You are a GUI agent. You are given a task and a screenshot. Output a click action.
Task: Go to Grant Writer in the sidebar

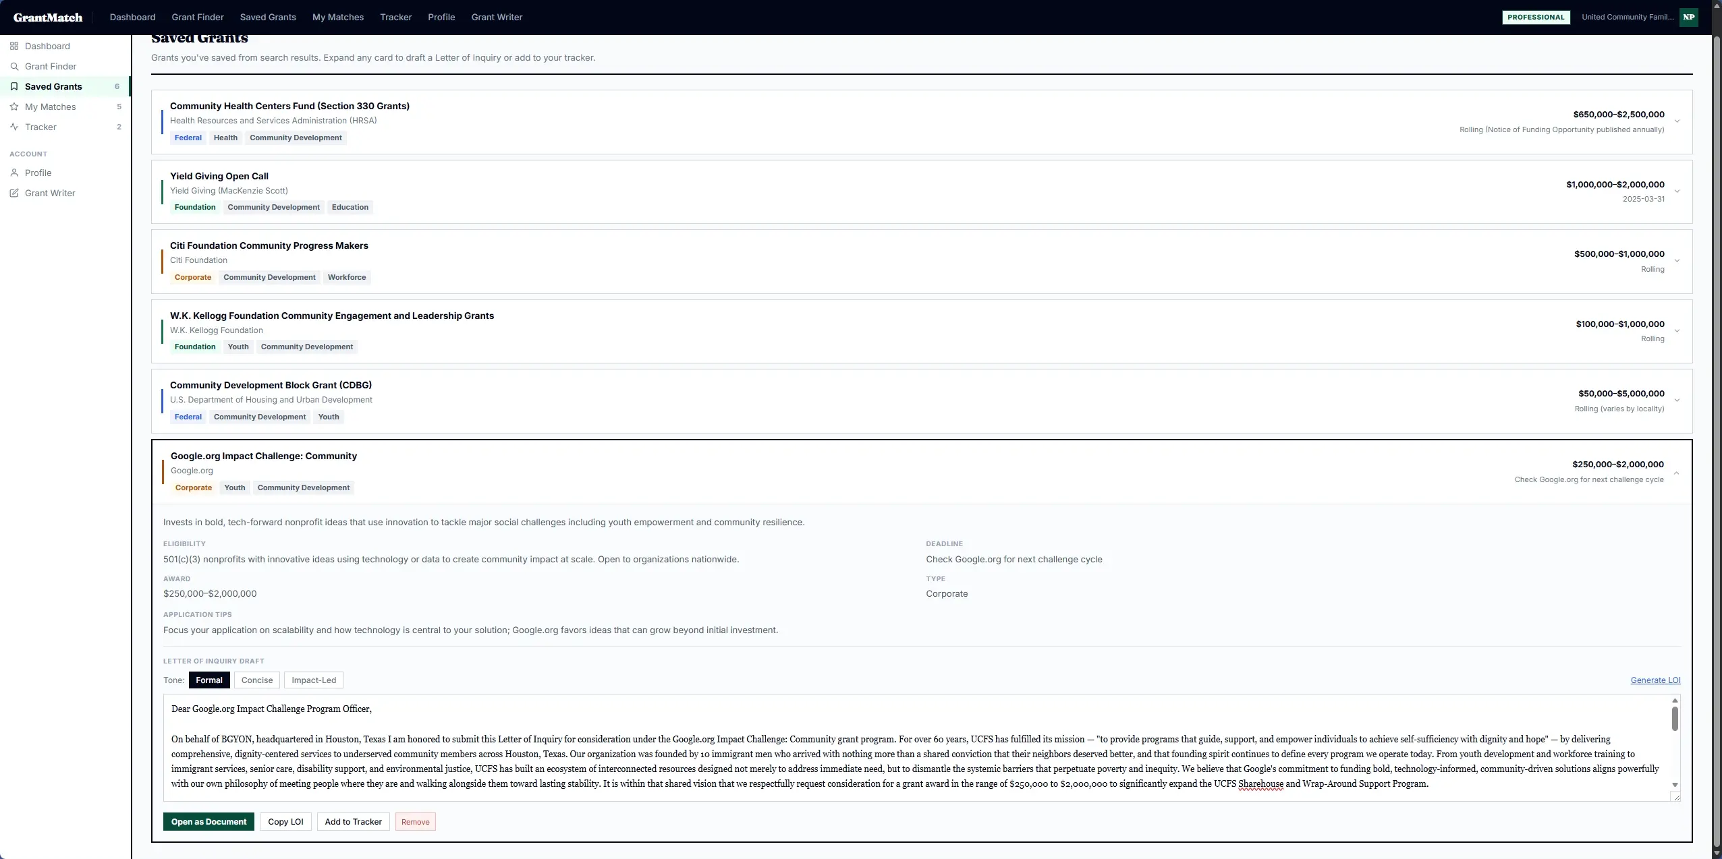65,193
